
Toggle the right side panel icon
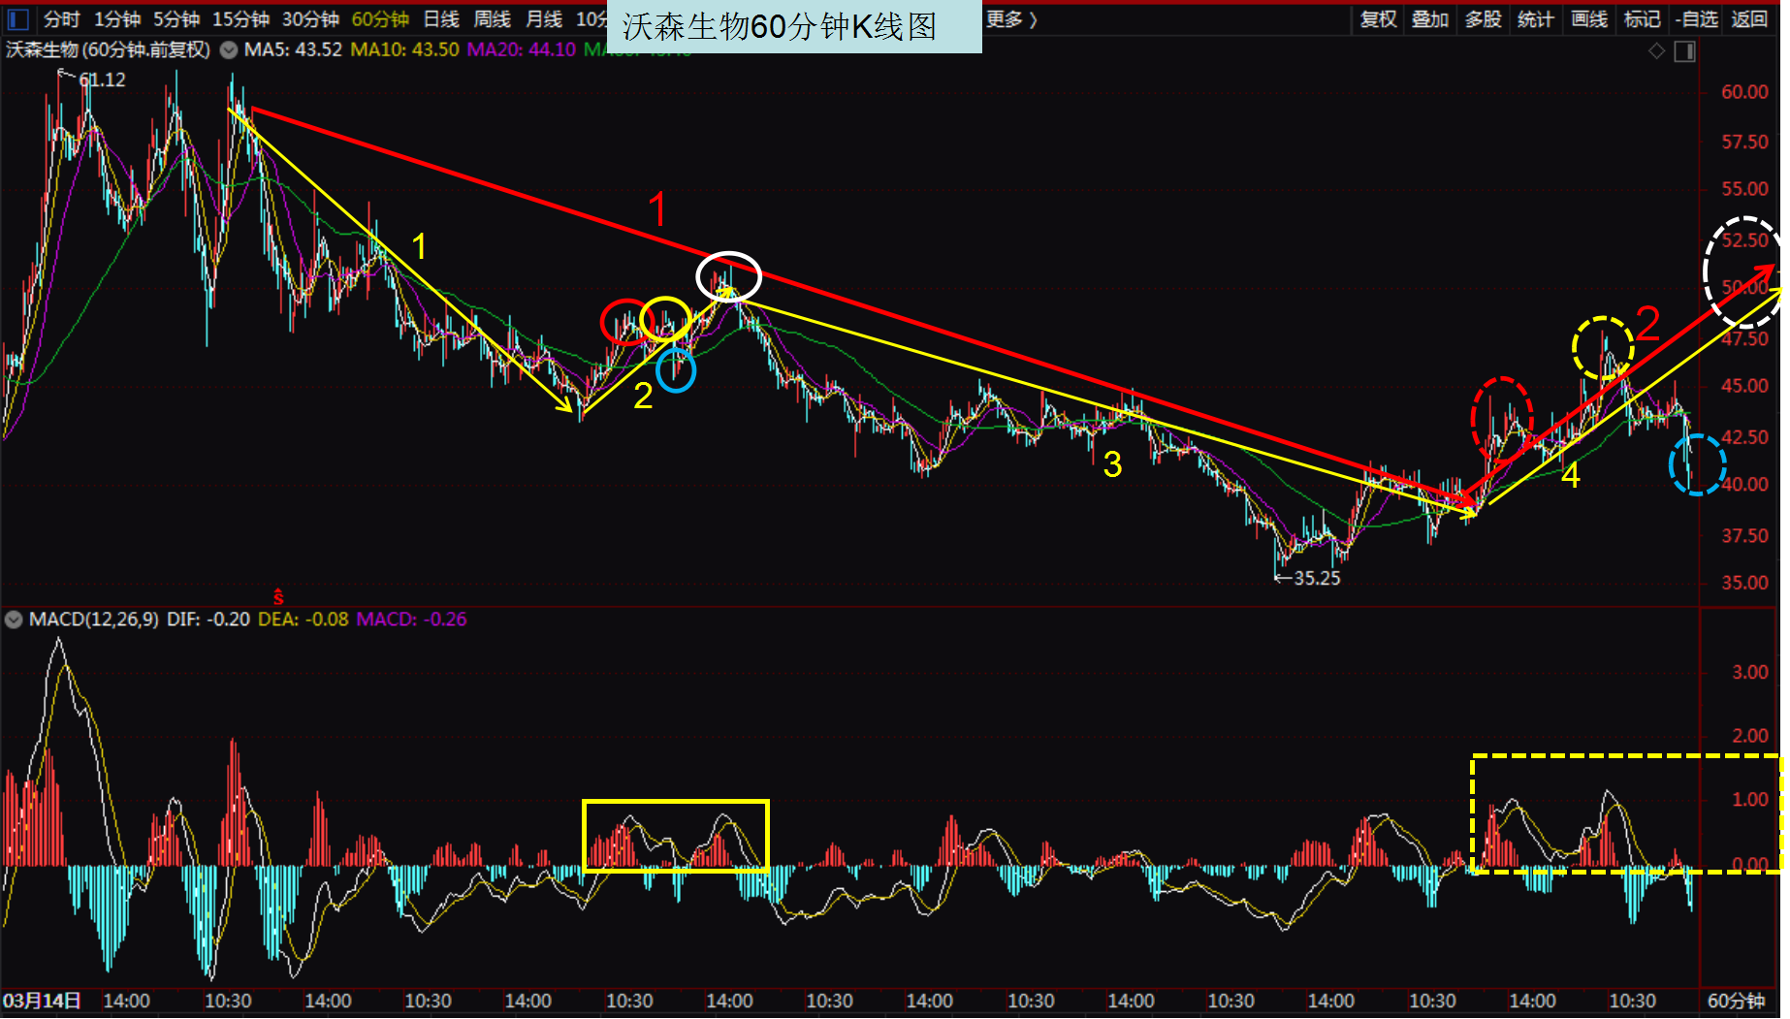(1685, 51)
